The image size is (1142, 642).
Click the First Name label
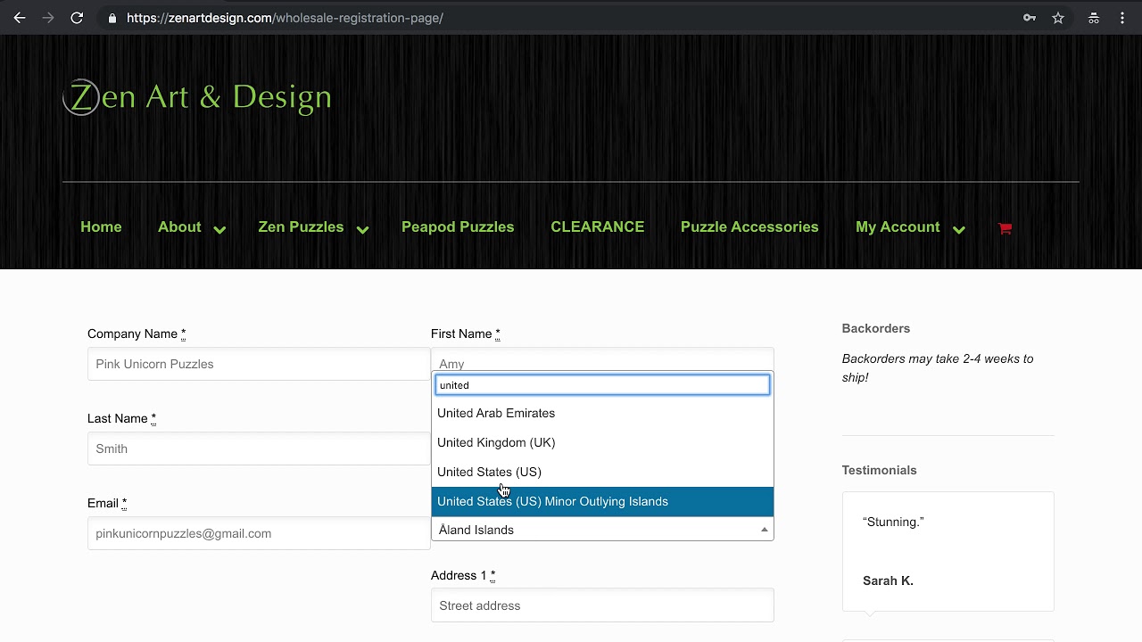465,333
